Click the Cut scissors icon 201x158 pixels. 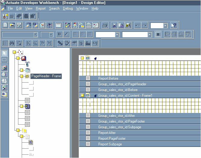pos(114,26)
